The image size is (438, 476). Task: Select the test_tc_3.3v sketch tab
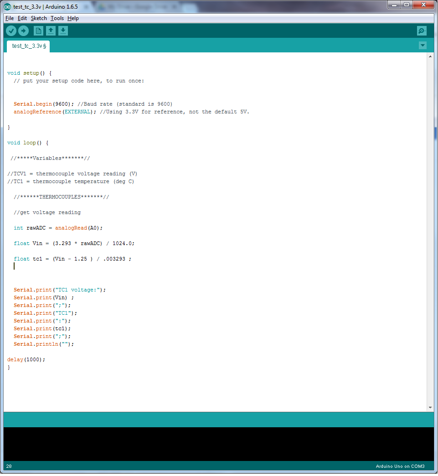tap(29, 46)
